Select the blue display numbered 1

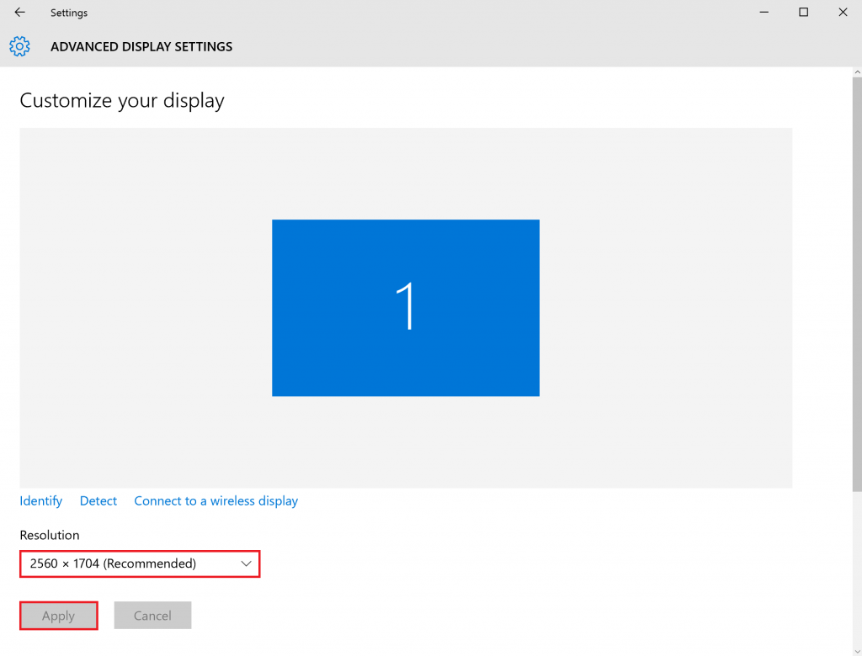tap(405, 307)
